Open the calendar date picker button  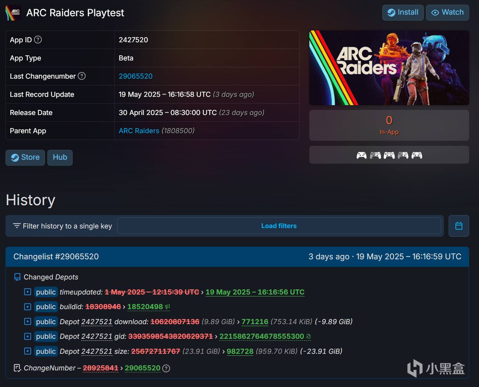coord(459,226)
